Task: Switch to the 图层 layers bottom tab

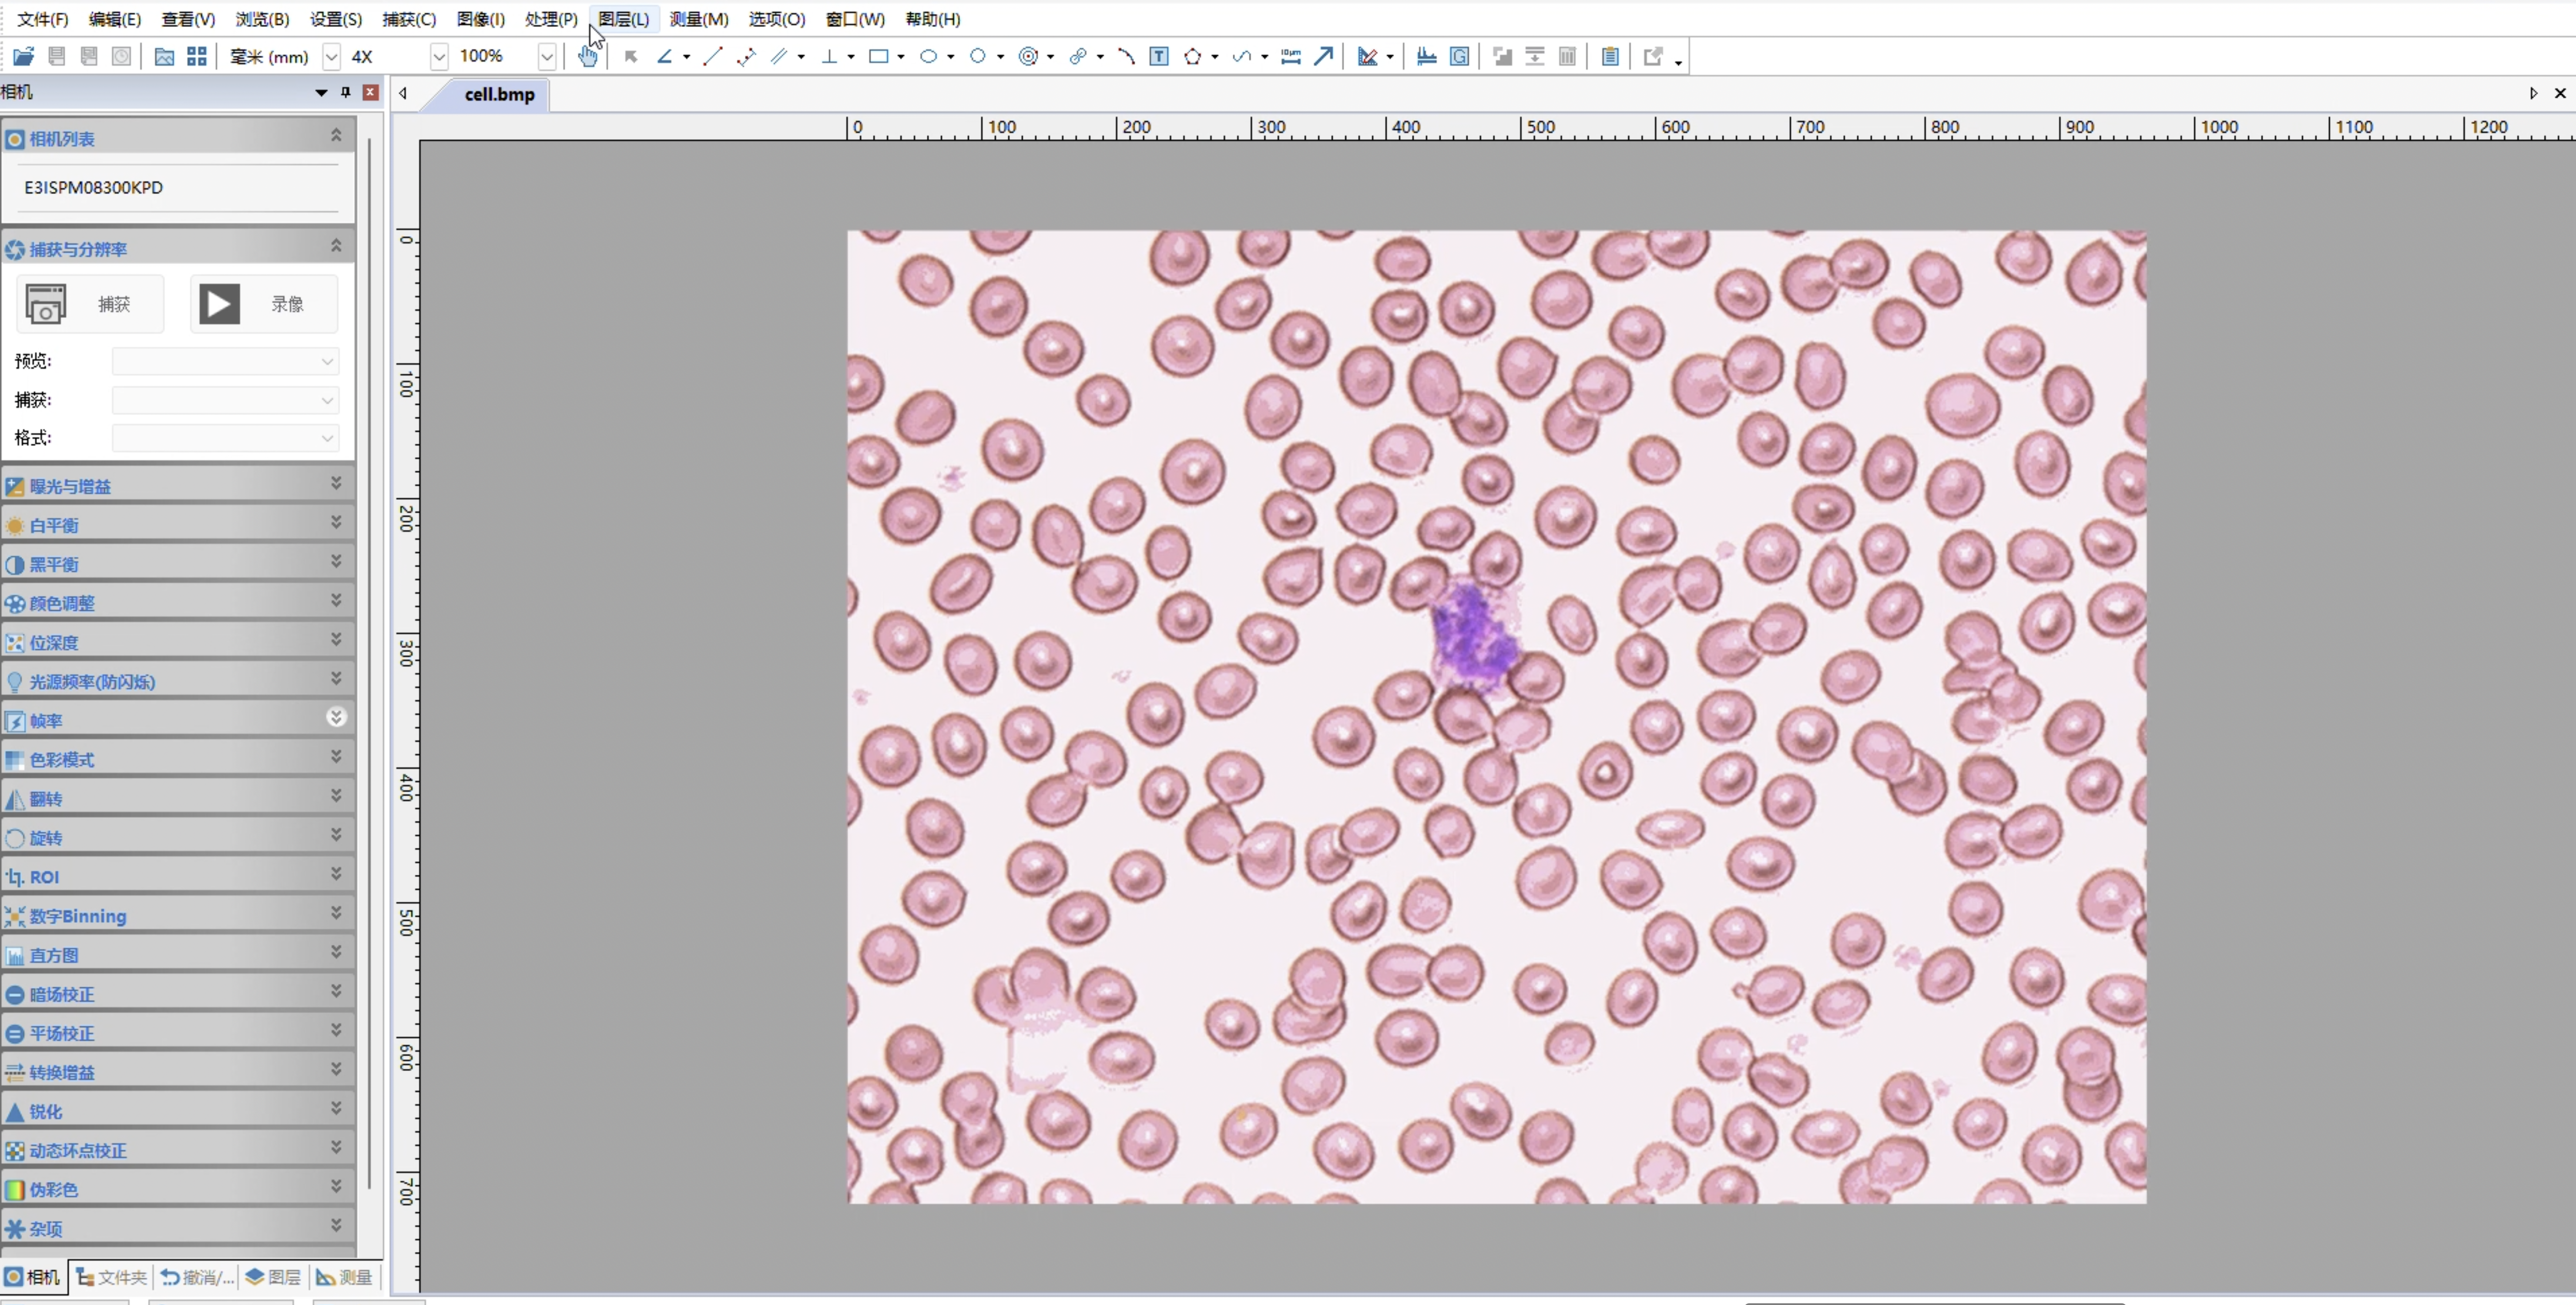Action: pos(273,1277)
